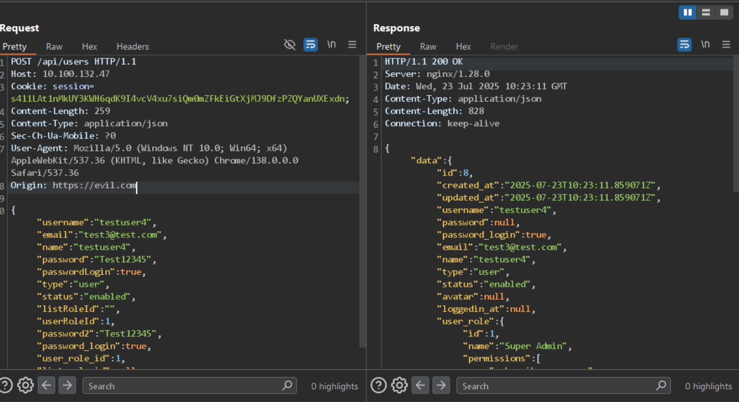Show newline characters in Request panel

tap(331, 45)
